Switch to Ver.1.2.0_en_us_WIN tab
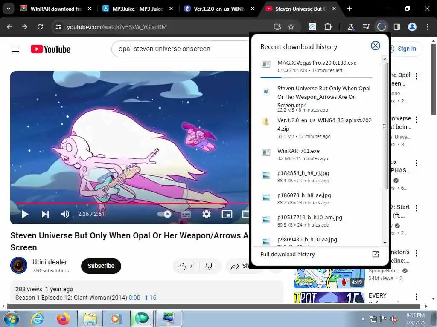The image size is (437, 327). coord(220,9)
